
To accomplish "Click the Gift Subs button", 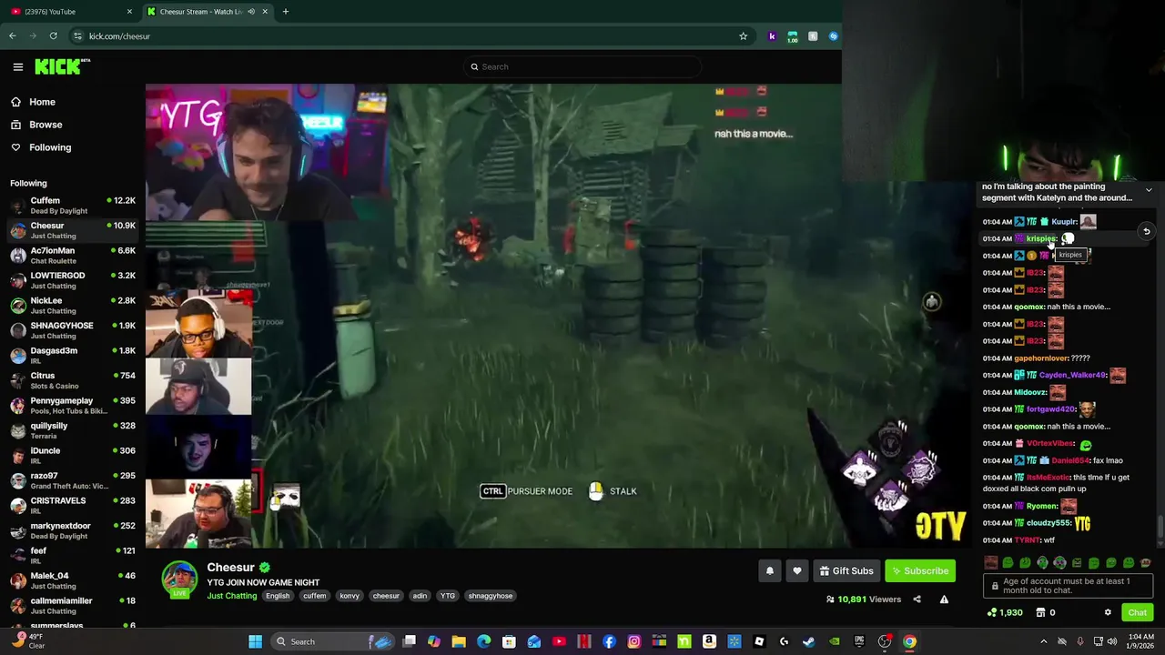I will [846, 570].
